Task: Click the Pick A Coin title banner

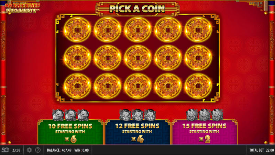Action: pos(137,9)
